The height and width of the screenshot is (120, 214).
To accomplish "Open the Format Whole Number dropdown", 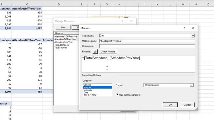I will [192, 85].
